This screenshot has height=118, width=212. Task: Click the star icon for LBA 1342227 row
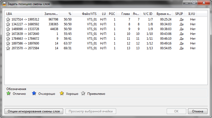pyautogui.click(x=8, y=24)
